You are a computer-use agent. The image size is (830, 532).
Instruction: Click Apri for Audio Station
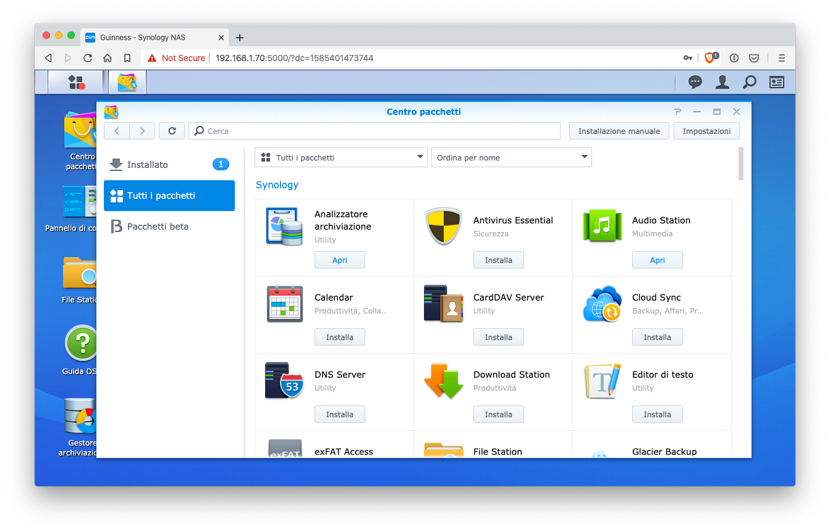click(x=658, y=260)
